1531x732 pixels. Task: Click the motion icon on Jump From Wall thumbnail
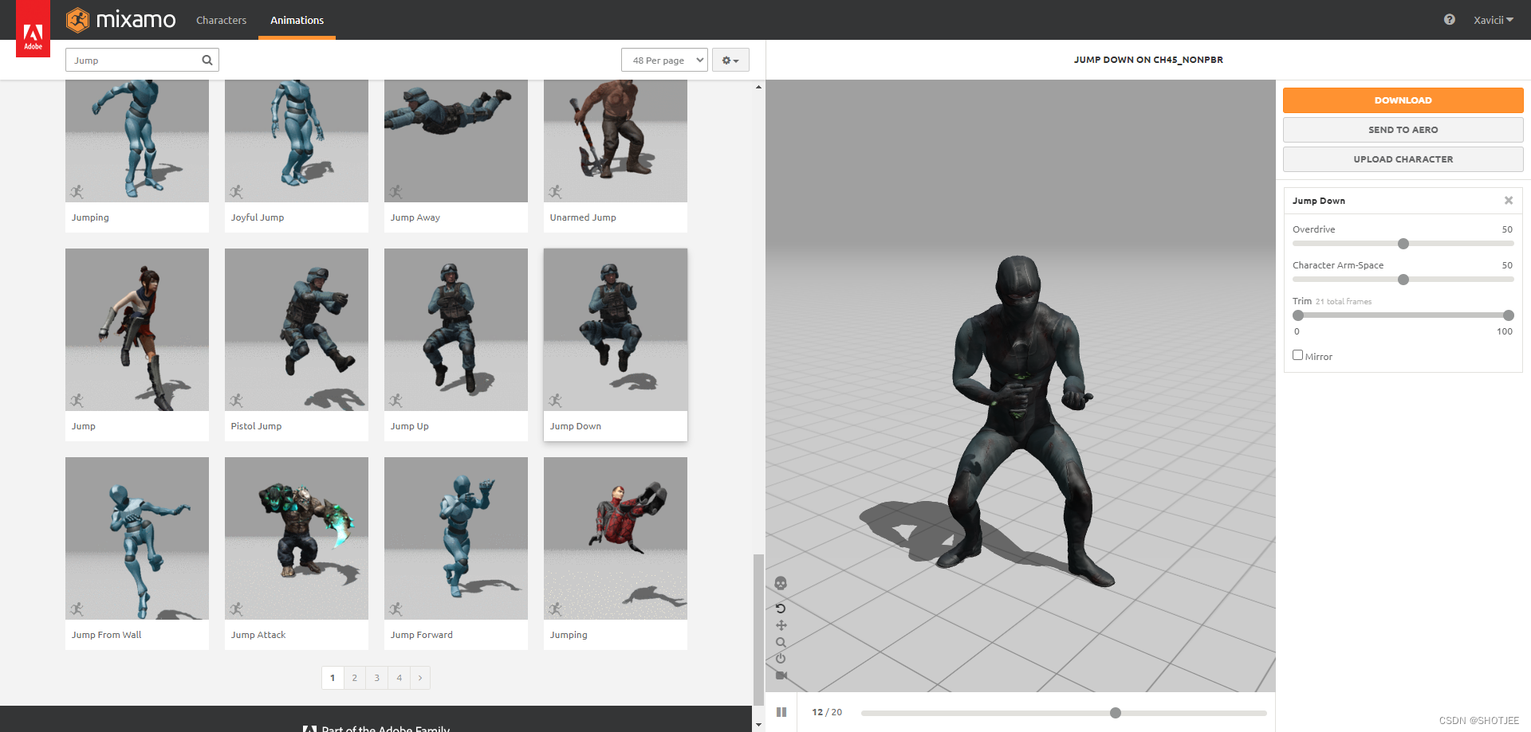(x=77, y=609)
